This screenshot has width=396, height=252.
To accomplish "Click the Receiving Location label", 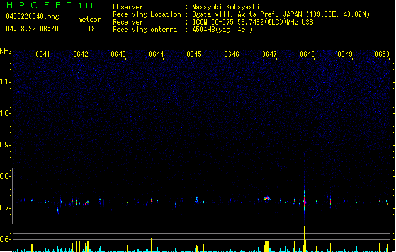I will click(147, 14).
